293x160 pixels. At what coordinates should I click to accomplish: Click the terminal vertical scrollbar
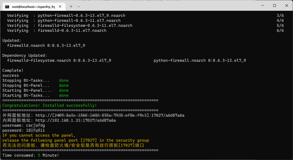click(x=292, y=84)
